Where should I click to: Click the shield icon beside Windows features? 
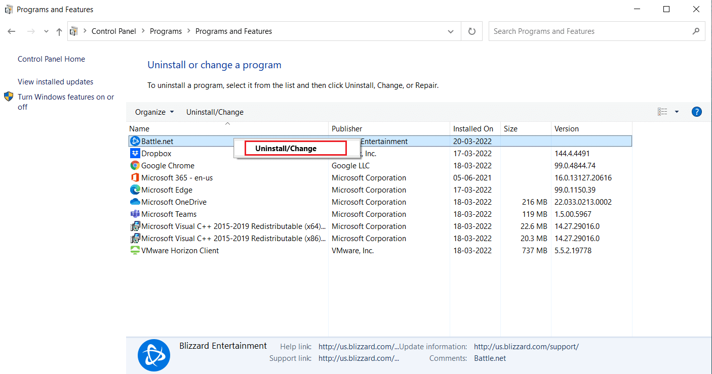pos(9,97)
